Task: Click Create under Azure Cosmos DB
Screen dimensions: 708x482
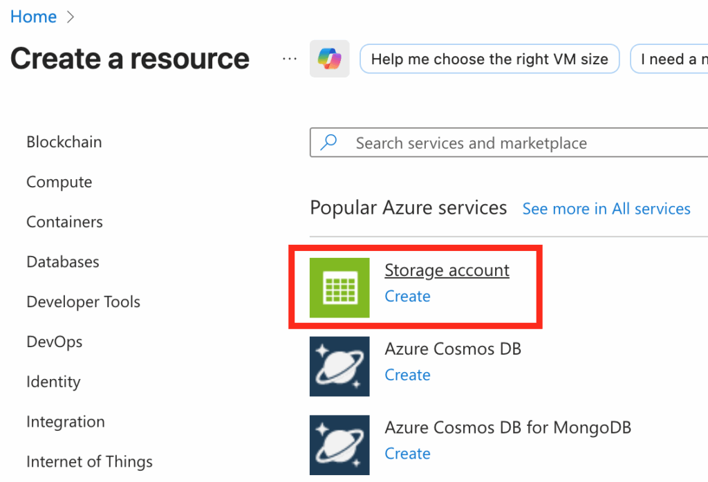Action: 407,375
